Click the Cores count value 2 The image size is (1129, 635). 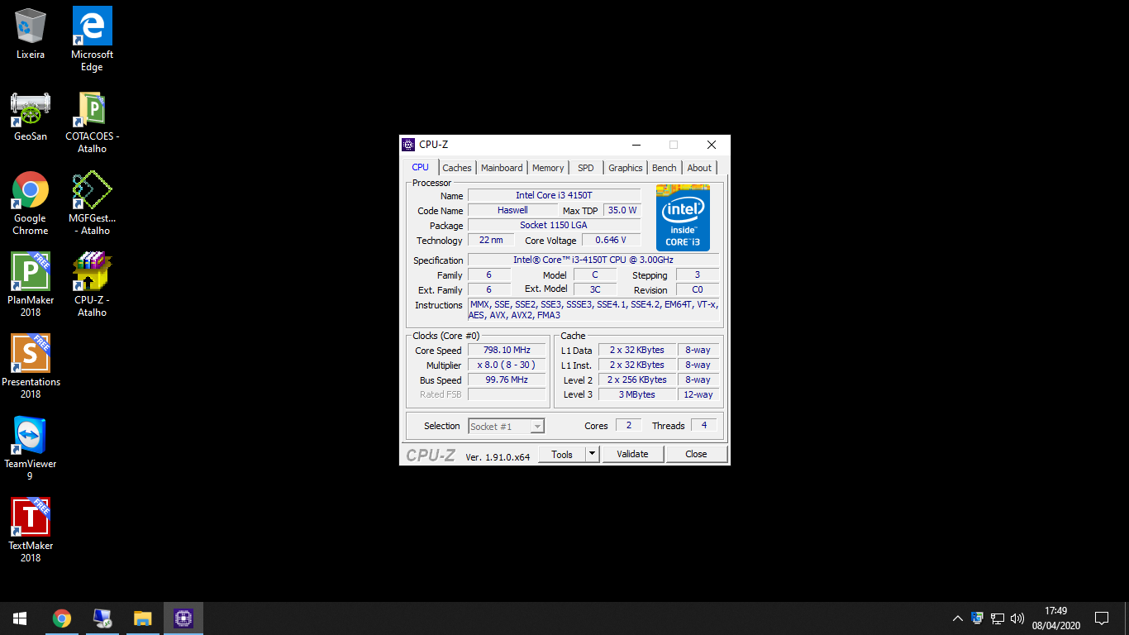click(x=628, y=425)
